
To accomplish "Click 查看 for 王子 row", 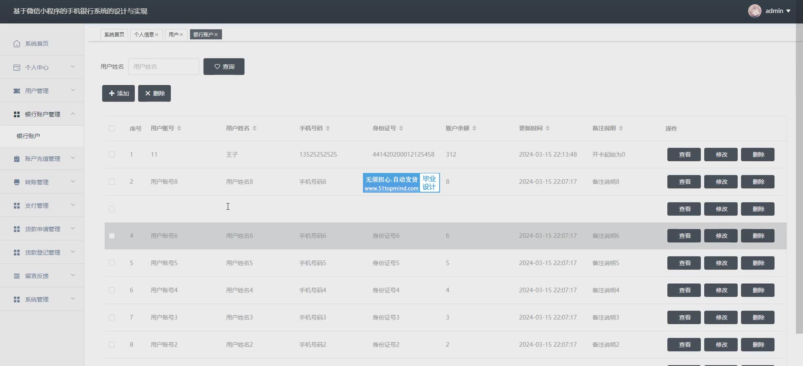I will tap(684, 155).
